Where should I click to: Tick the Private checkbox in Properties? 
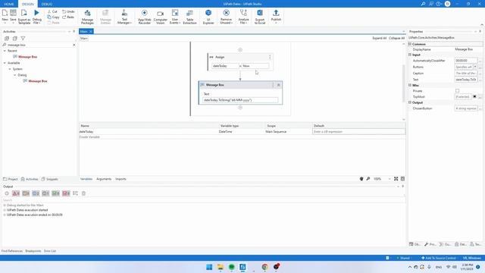tap(457, 91)
